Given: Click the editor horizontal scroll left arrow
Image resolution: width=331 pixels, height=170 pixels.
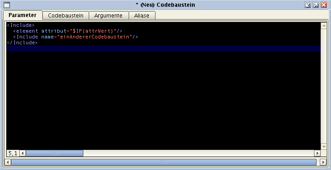Looking at the screenshot, I should [23, 153].
